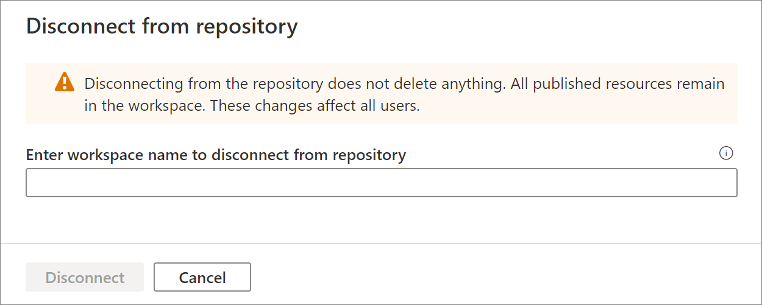Click the workspace name input field

(381, 183)
